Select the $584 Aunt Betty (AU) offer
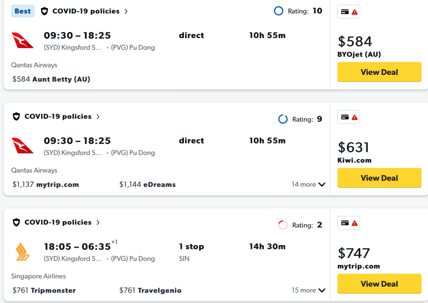 [x=52, y=79]
